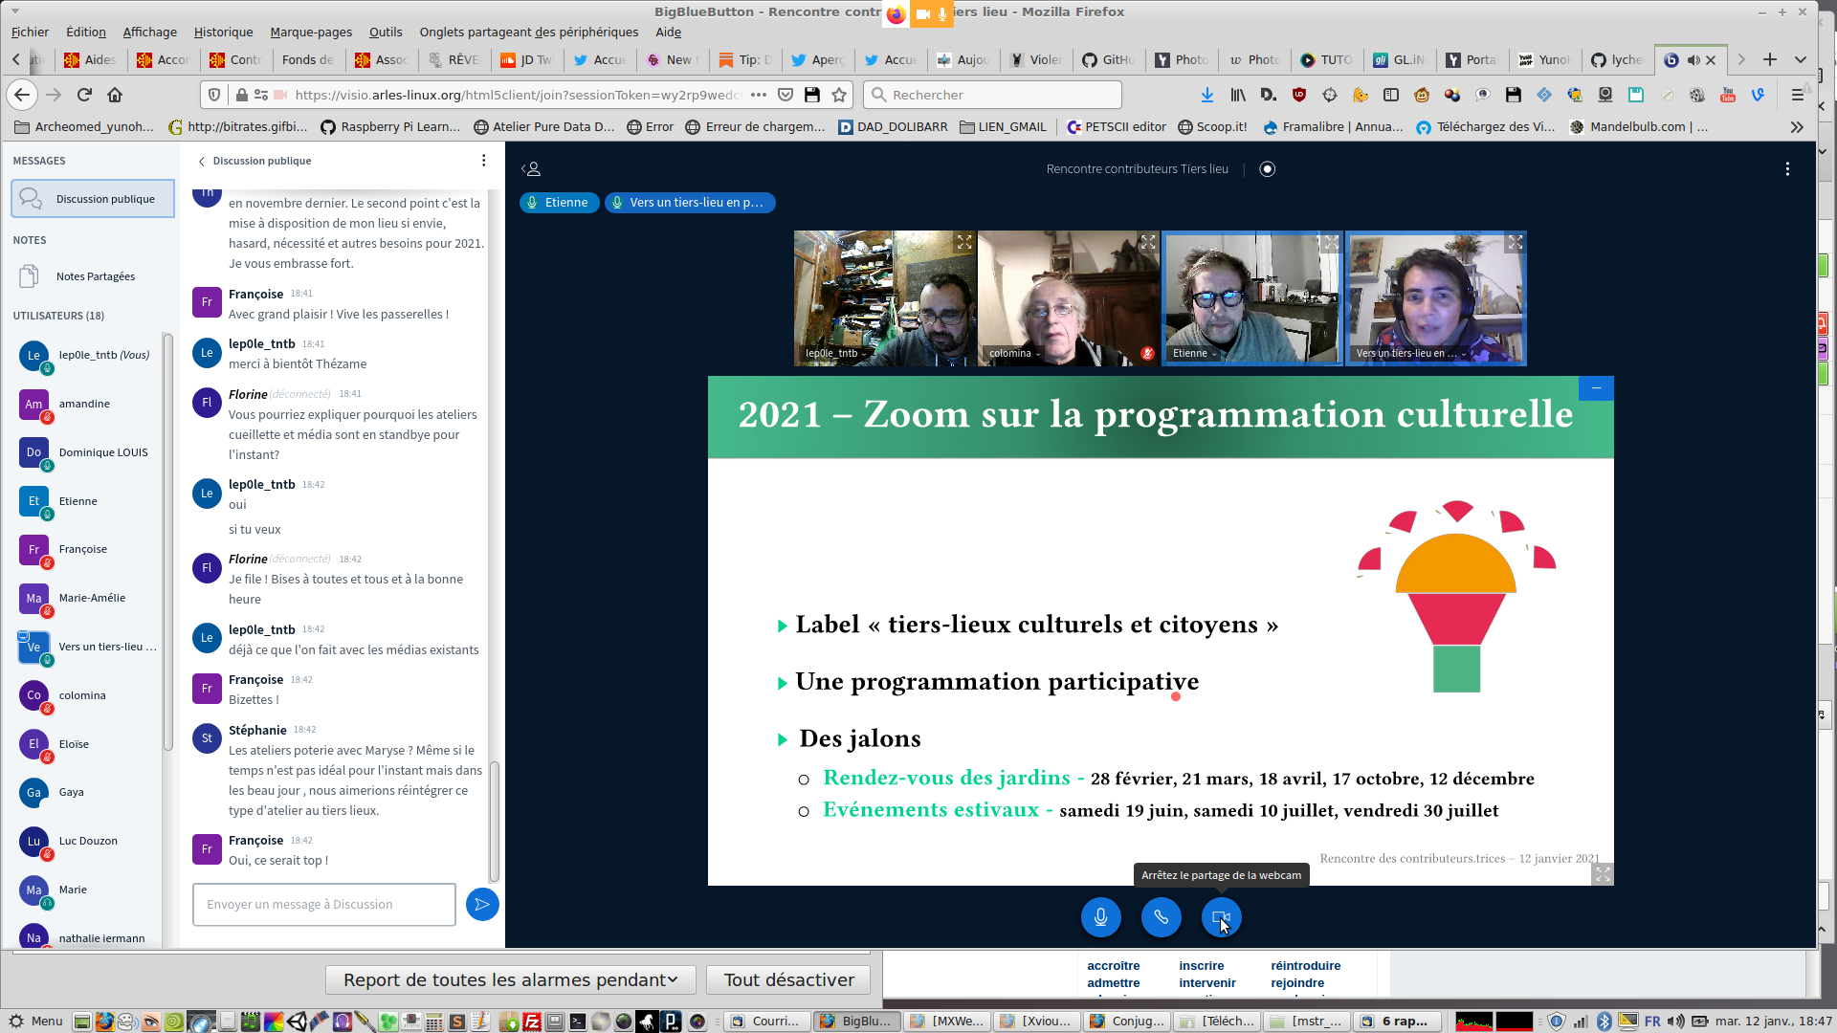This screenshot has width=1837, height=1033.
Task: Expand Etienne webcam to fullscreen
Action: click(1331, 243)
